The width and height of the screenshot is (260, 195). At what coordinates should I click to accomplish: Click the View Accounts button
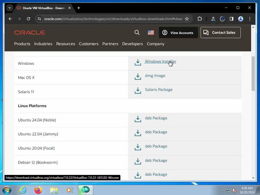coord(178,33)
